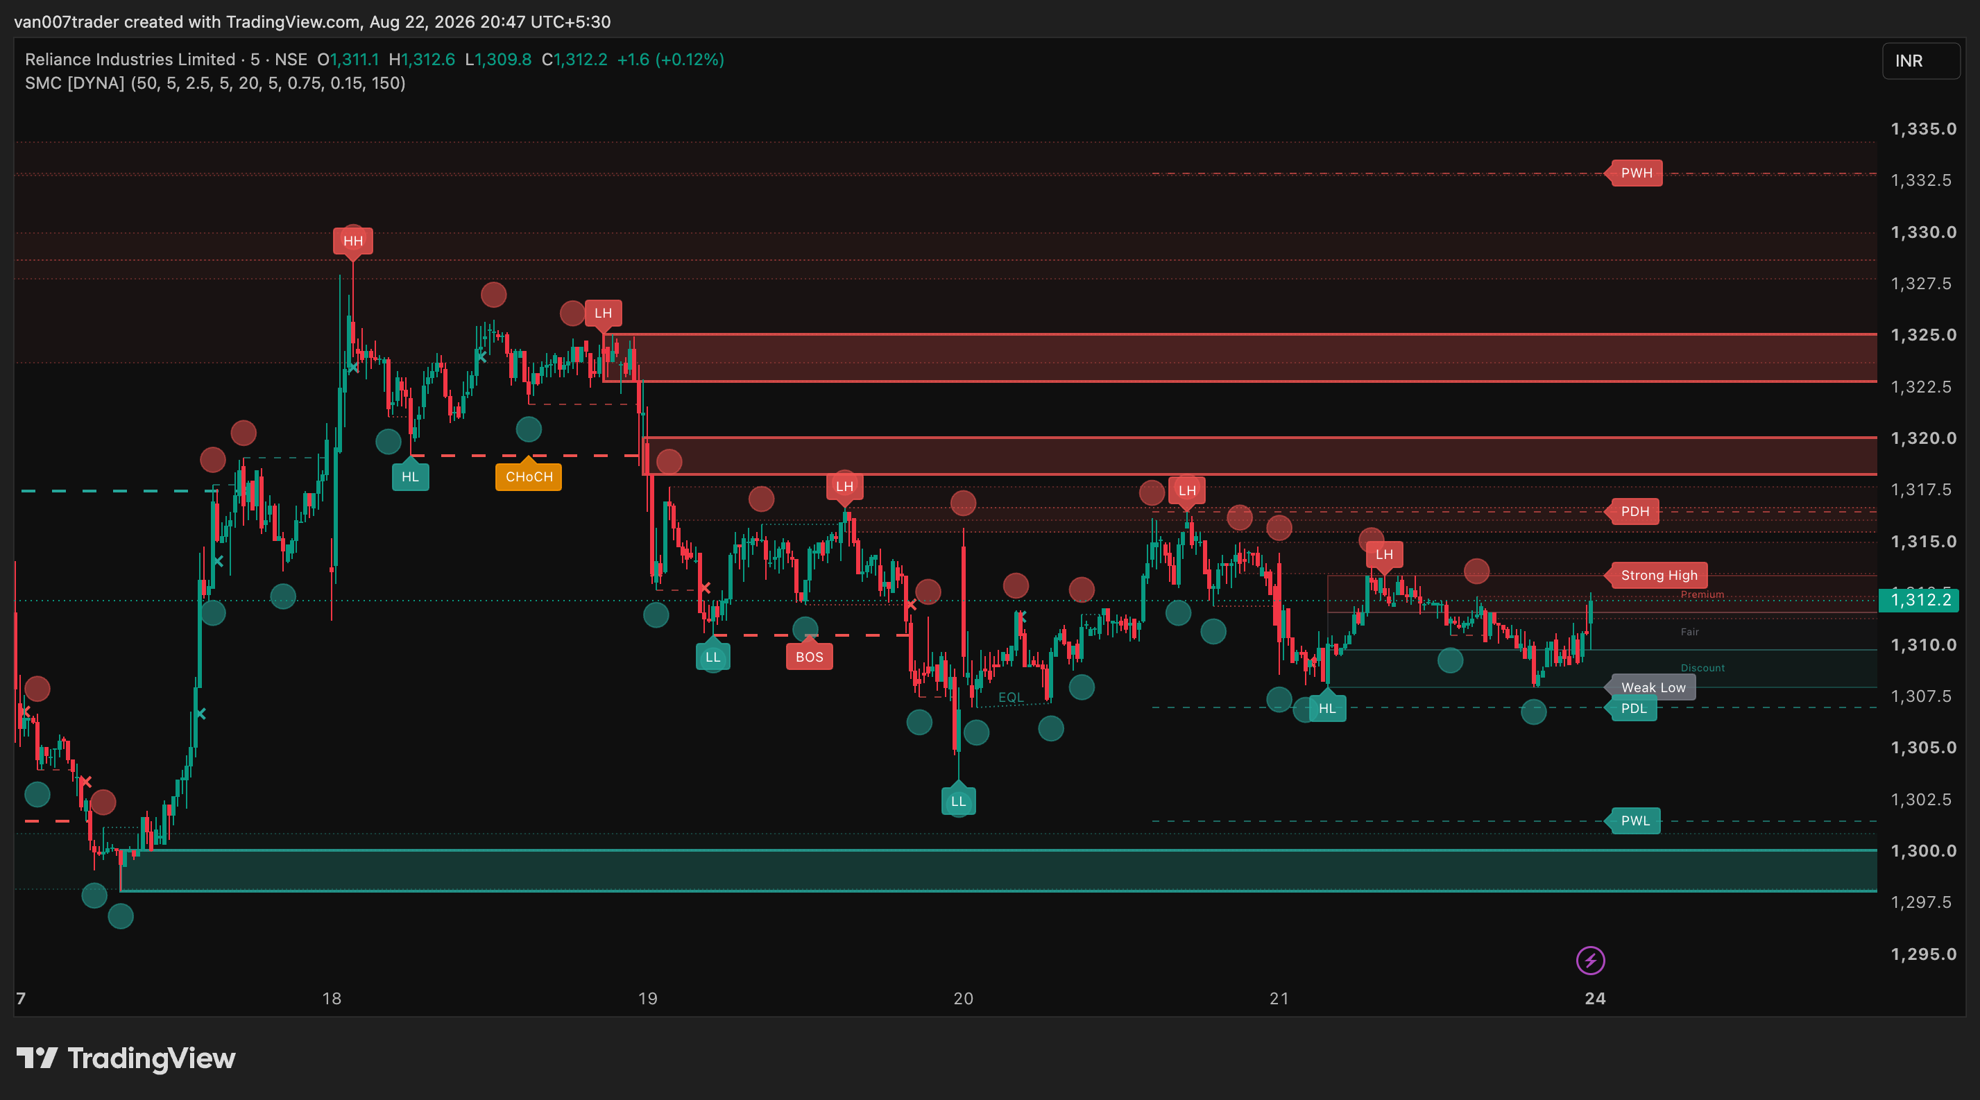Screen dimensions: 1980x1100
Task: Click the open value O1,311.1
Action: click(348, 59)
